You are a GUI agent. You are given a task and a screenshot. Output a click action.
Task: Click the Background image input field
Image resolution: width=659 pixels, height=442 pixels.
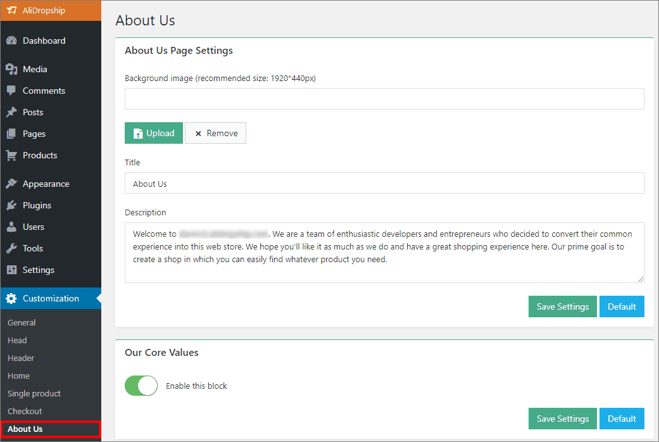pos(384,99)
